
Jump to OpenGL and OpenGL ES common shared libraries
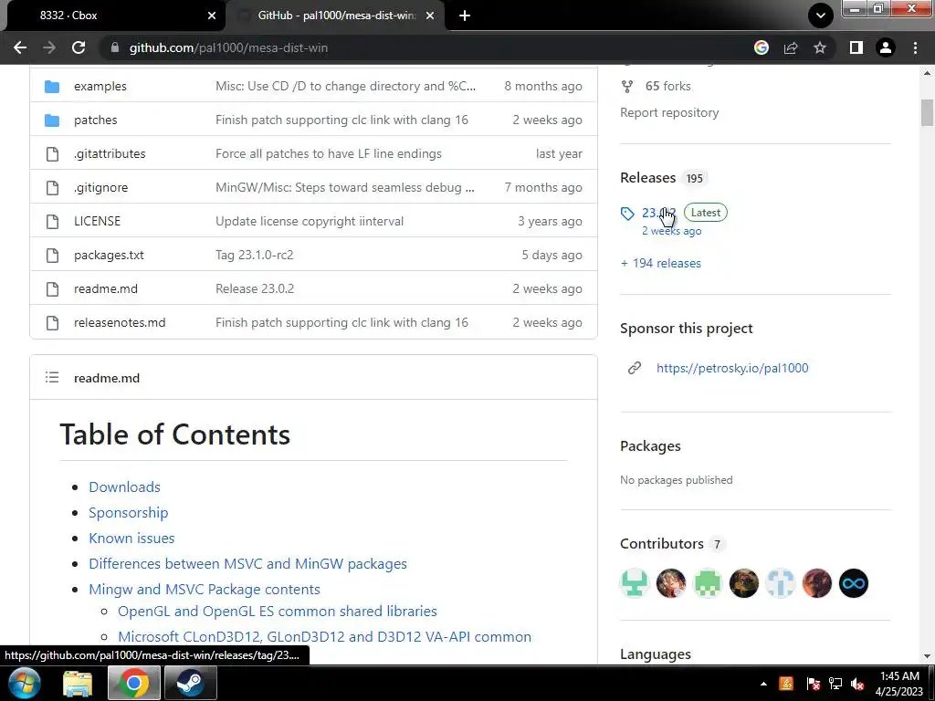[278, 611]
